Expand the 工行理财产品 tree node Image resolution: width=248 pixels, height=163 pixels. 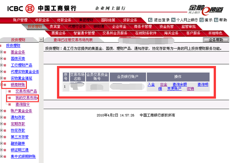1,65
